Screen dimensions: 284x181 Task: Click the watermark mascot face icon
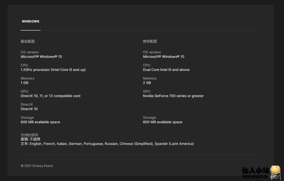pyautogui.click(x=275, y=172)
